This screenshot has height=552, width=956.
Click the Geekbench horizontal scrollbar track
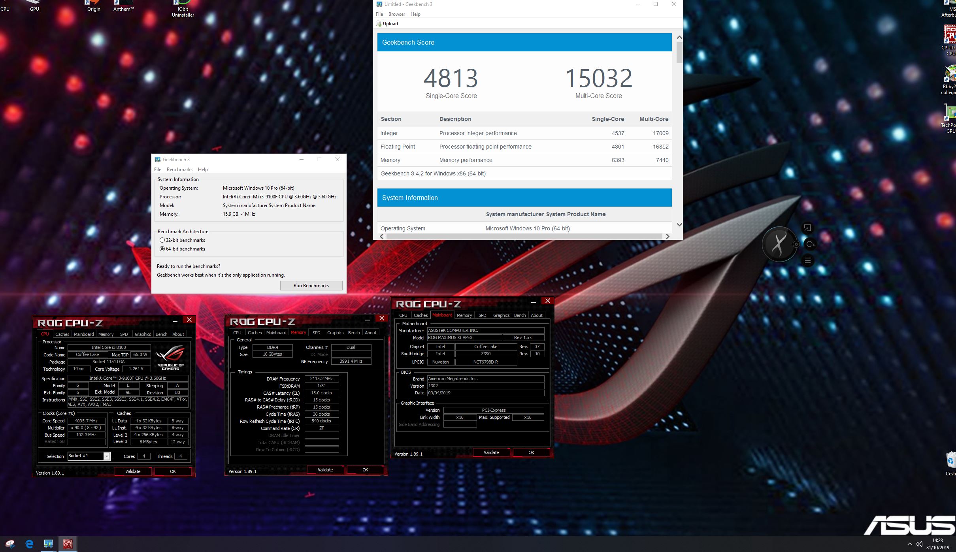pyautogui.click(x=524, y=236)
